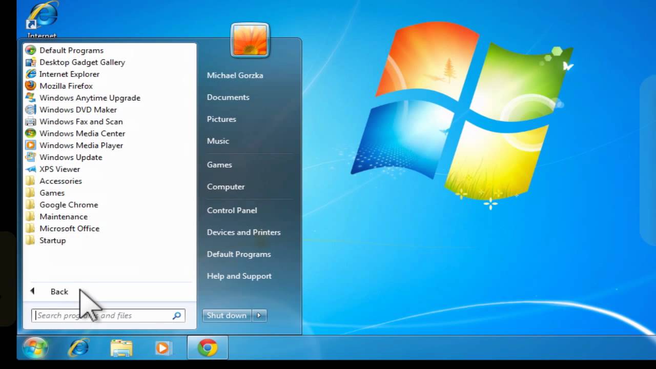Open Windows Update
Viewport: 656px width, 369px height.
(x=71, y=157)
